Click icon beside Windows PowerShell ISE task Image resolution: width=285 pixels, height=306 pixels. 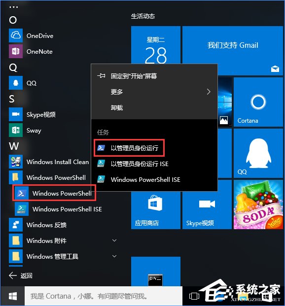coord(101,179)
